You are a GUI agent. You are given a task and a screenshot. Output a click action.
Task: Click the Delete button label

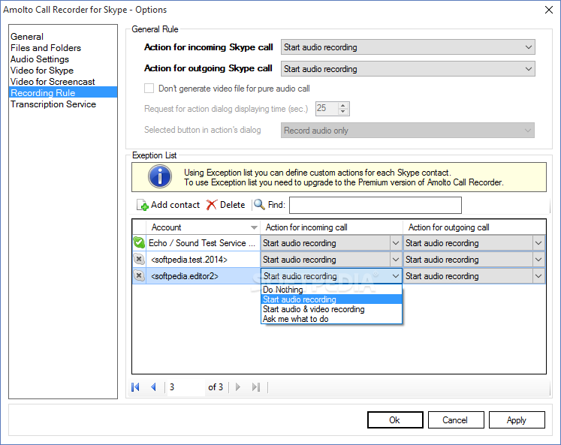(233, 205)
